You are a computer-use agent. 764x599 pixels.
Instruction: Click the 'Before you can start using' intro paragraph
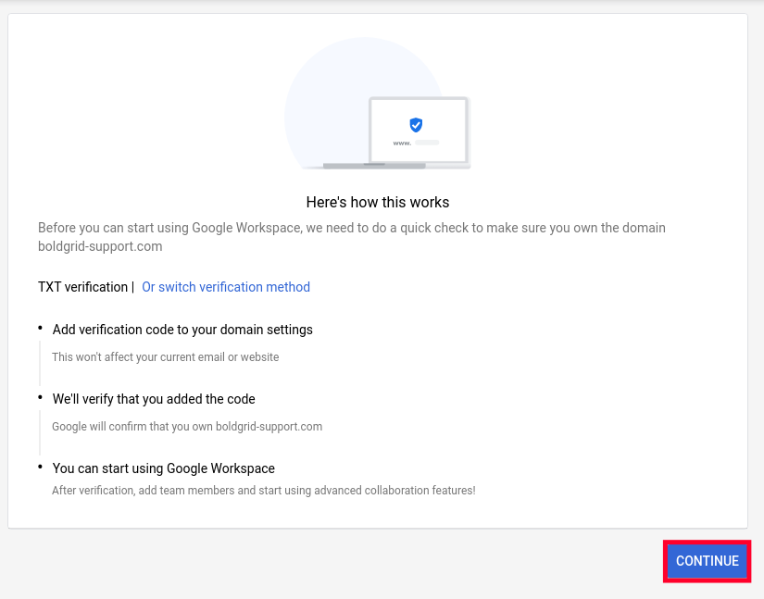(352, 228)
